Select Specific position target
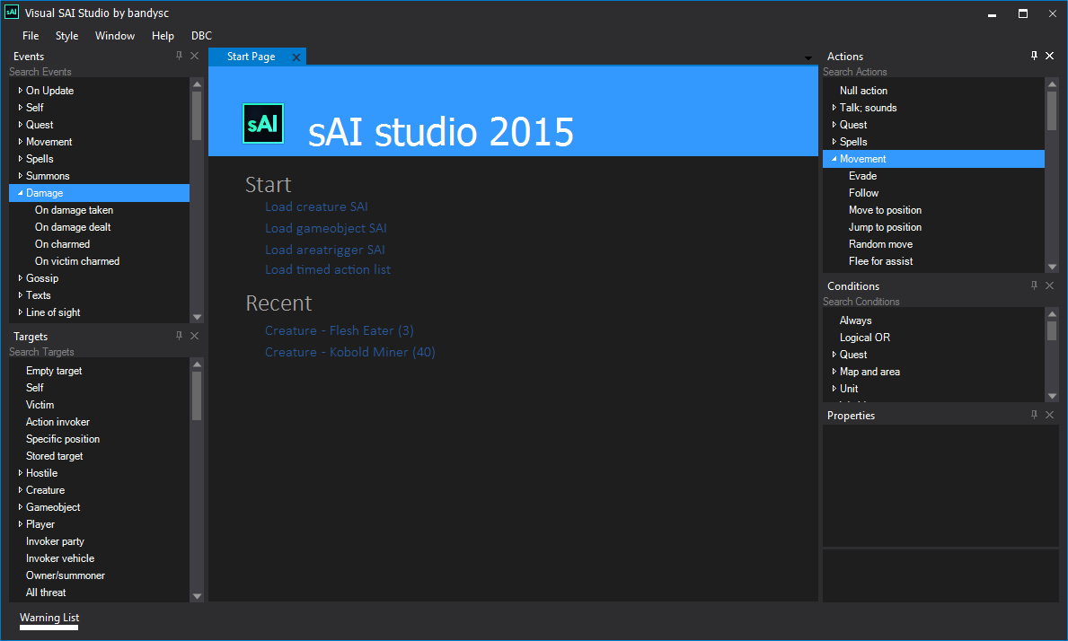Screen dimensions: 1068x641 (63, 438)
